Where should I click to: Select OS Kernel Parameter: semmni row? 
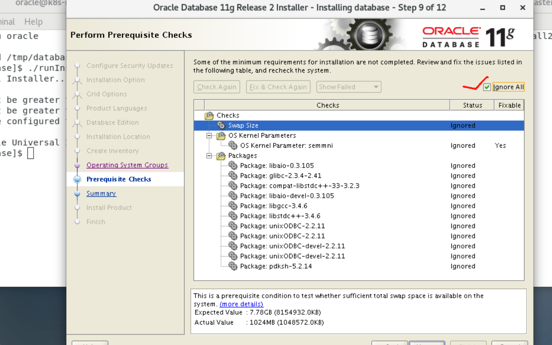(x=359, y=146)
